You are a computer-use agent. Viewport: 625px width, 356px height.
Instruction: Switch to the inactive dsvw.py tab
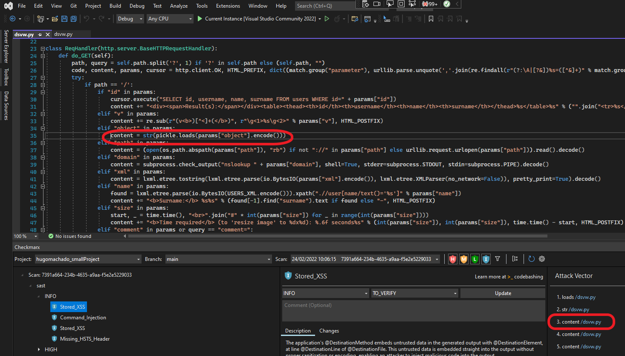tap(64, 34)
